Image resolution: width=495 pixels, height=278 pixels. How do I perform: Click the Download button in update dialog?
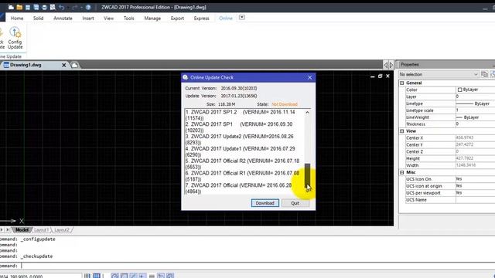[x=265, y=203]
